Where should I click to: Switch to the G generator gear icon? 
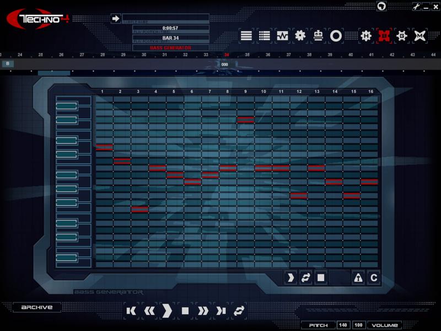click(x=402, y=36)
